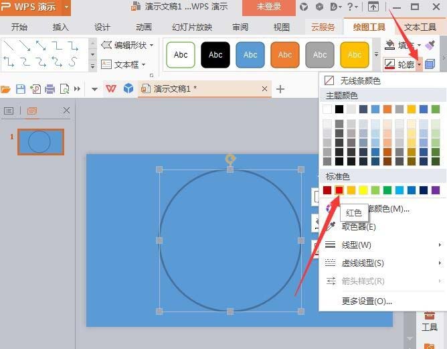Apply the white Abc shape style
The image size is (447, 349).
(181, 55)
